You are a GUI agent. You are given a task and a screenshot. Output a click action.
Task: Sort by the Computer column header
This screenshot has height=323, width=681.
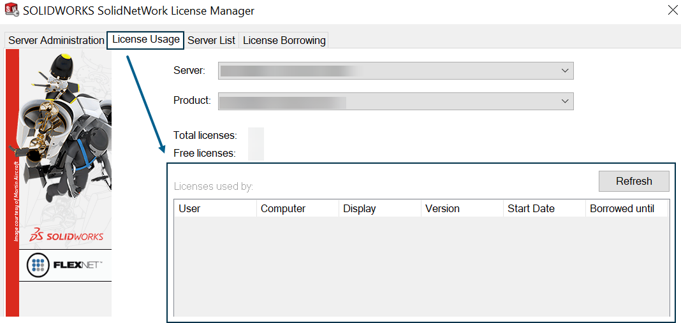coord(298,208)
